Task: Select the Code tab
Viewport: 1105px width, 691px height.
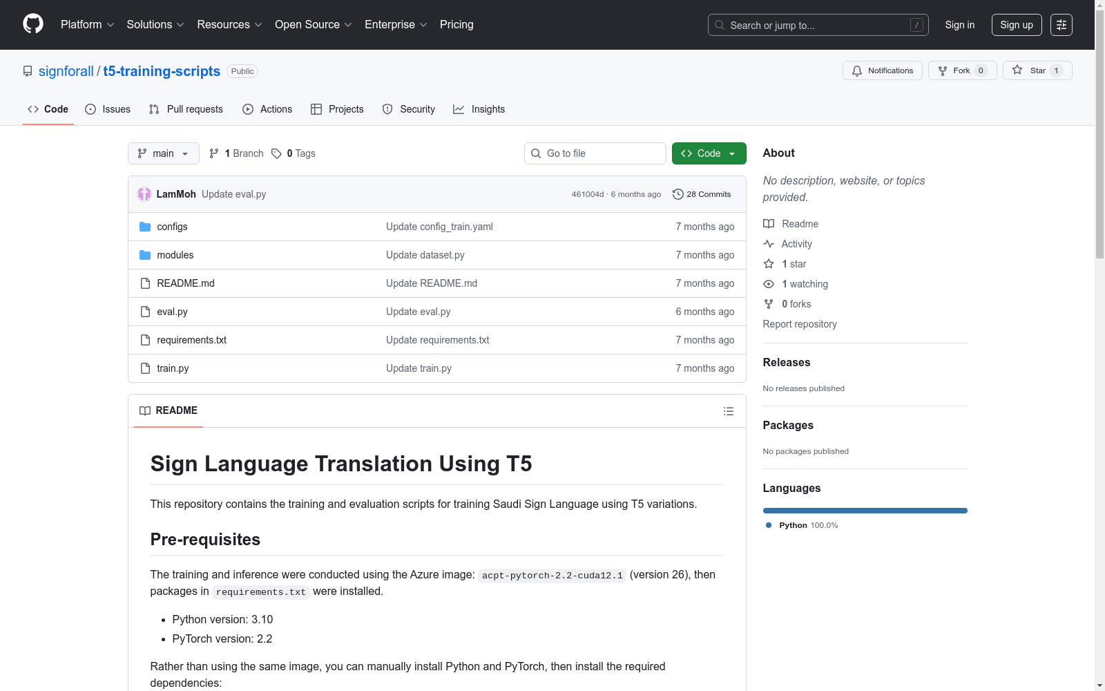Action: [x=48, y=109]
